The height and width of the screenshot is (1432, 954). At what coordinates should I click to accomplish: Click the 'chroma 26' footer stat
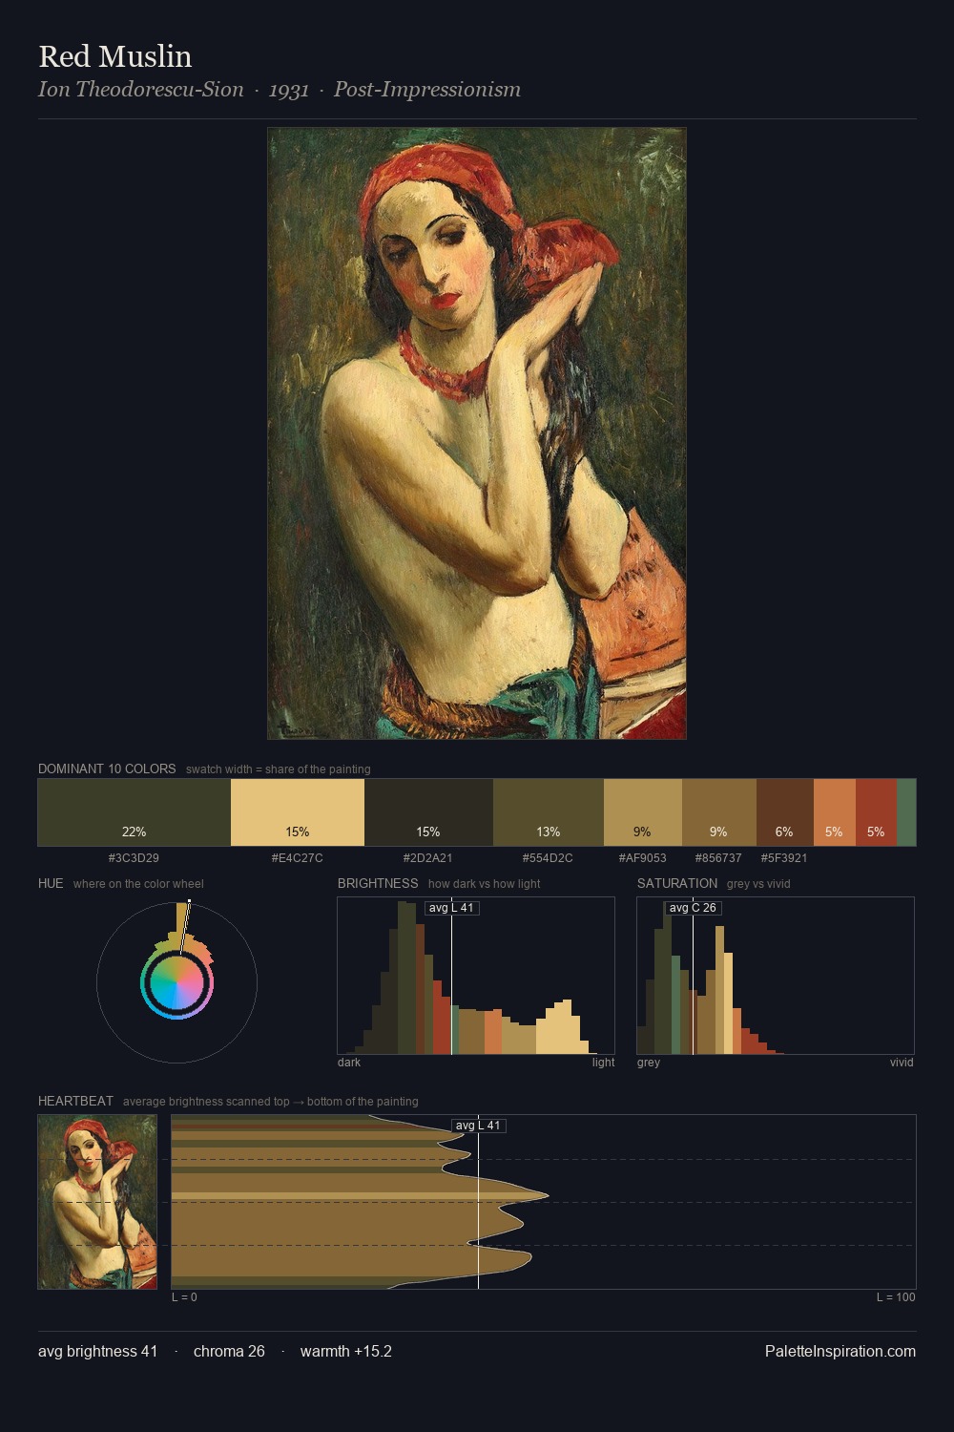click(x=229, y=1351)
